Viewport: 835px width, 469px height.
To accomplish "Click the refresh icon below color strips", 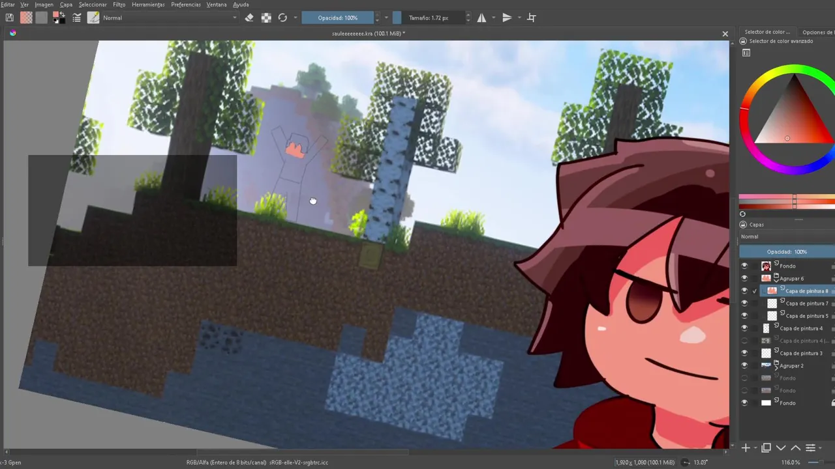I will (742, 214).
